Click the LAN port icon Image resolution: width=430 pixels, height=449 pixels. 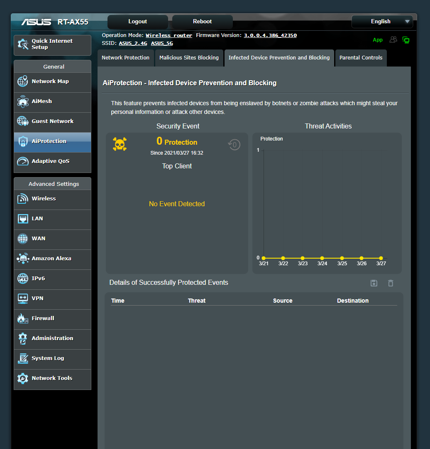coord(22,219)
